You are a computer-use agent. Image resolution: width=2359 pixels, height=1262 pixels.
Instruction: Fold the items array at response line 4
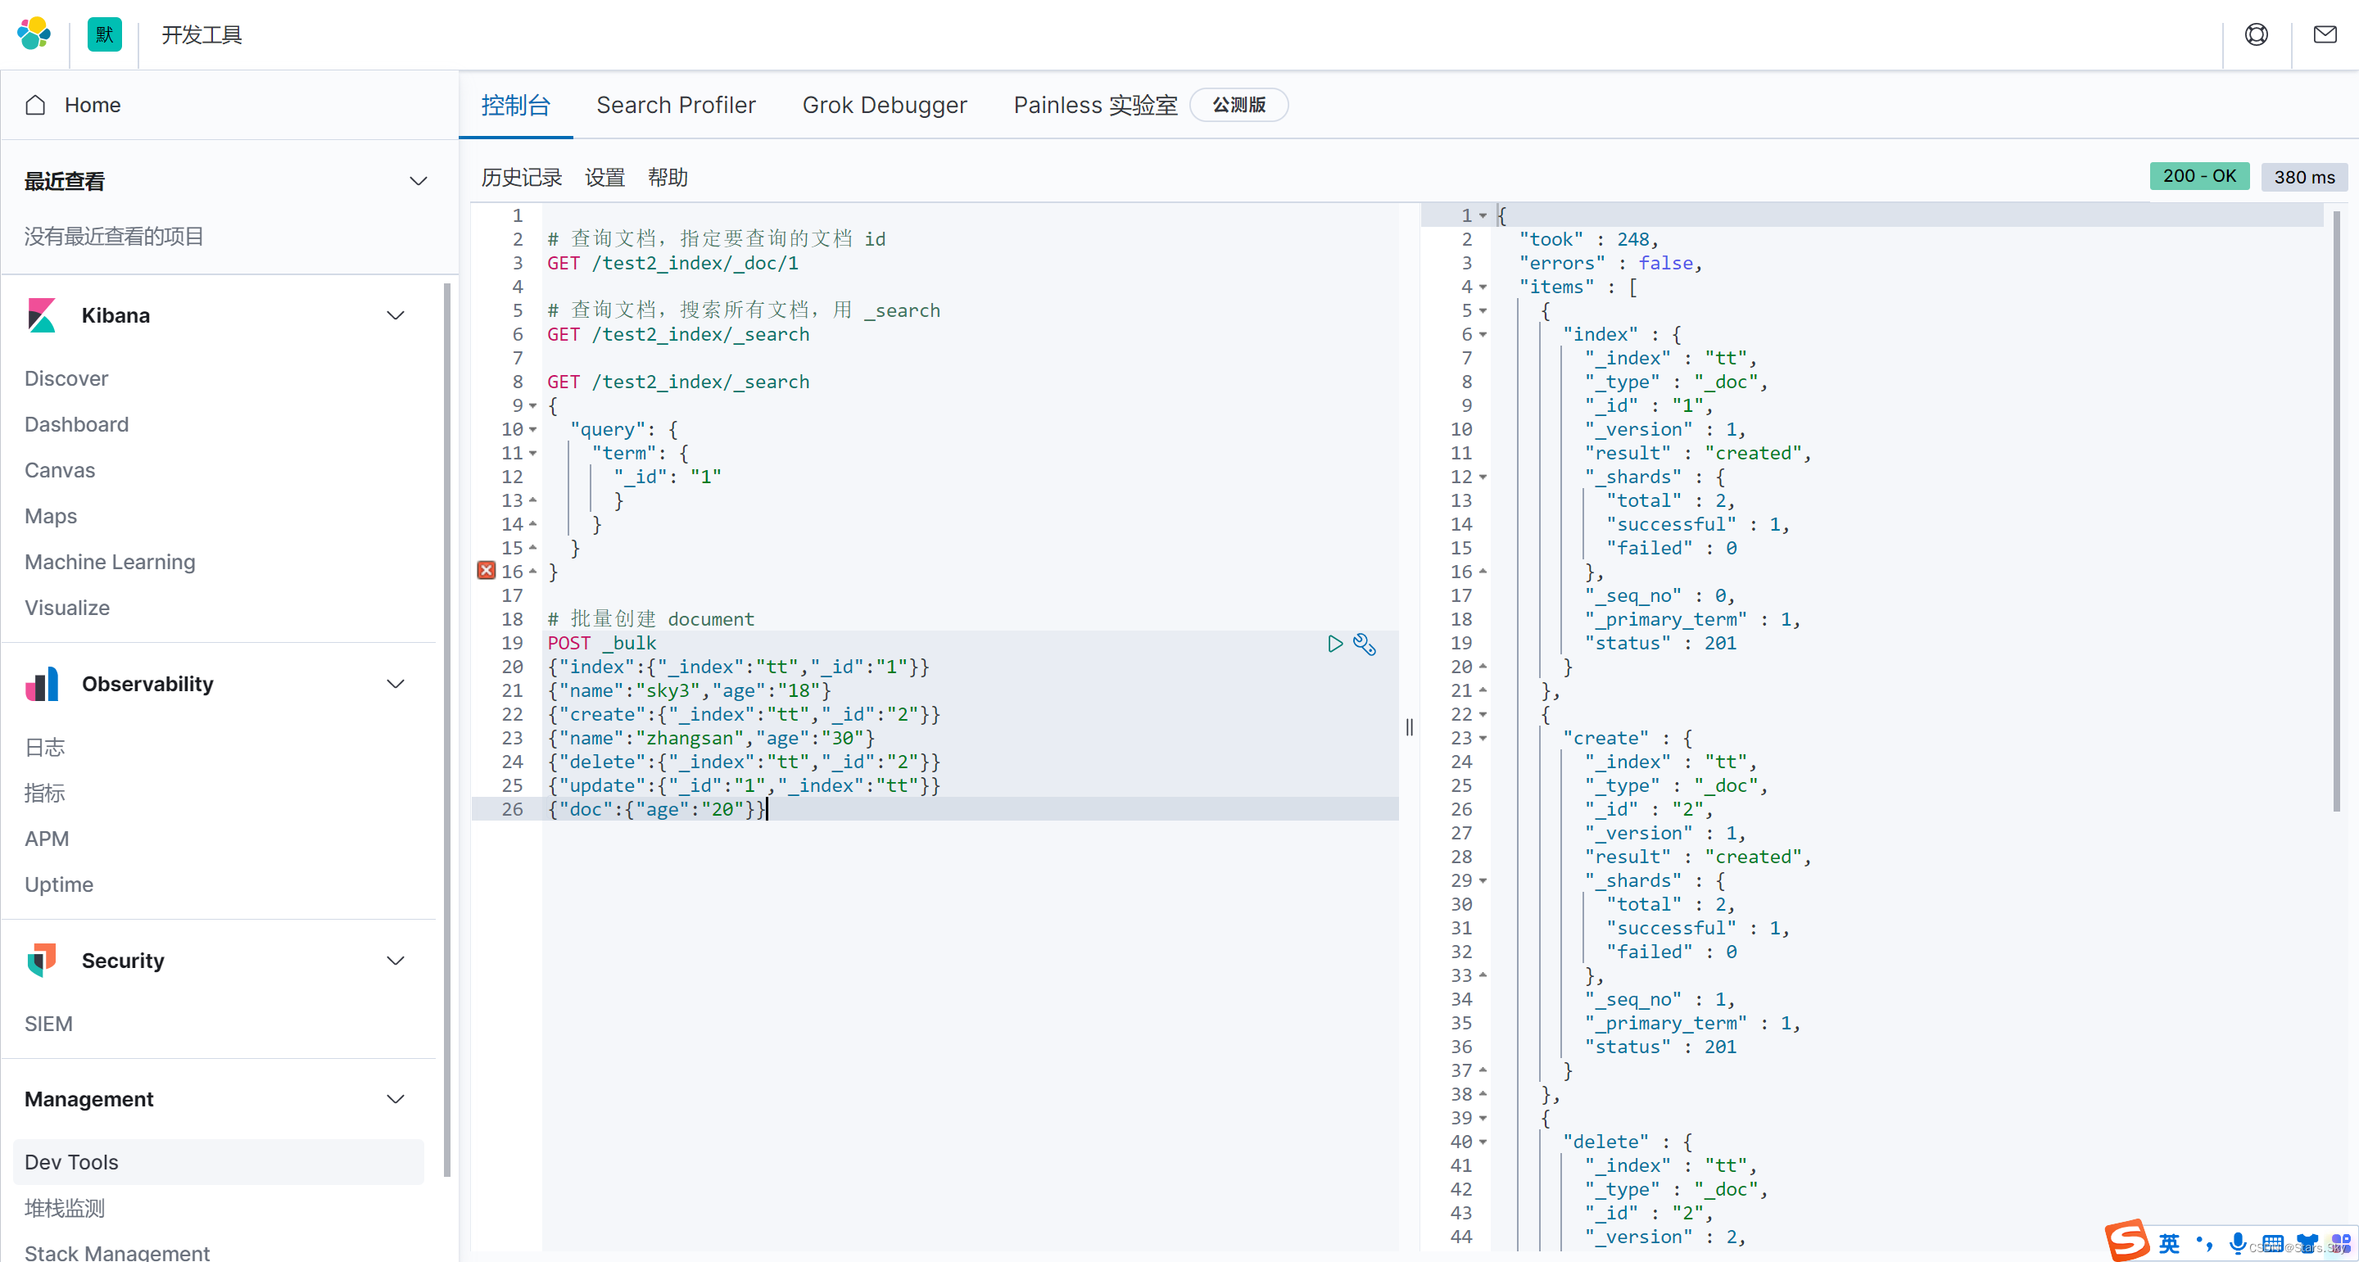(x=1483, y=287)
